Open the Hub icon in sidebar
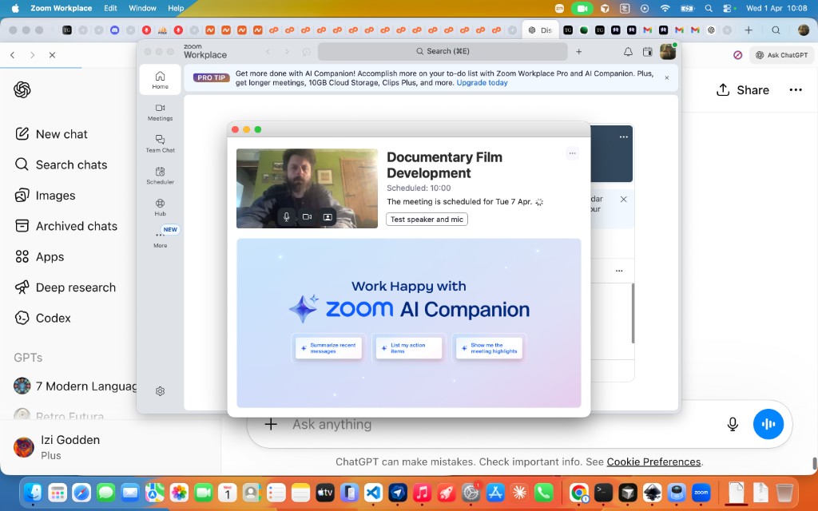This screenshot has width=818, height=511. [160, 207]
